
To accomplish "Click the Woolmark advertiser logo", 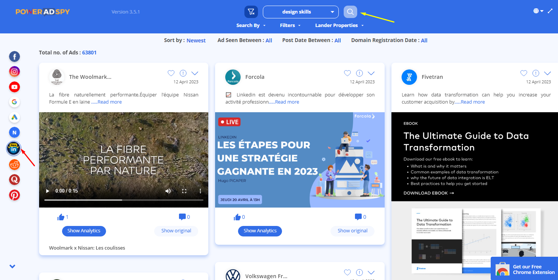I will click(56, 77).
